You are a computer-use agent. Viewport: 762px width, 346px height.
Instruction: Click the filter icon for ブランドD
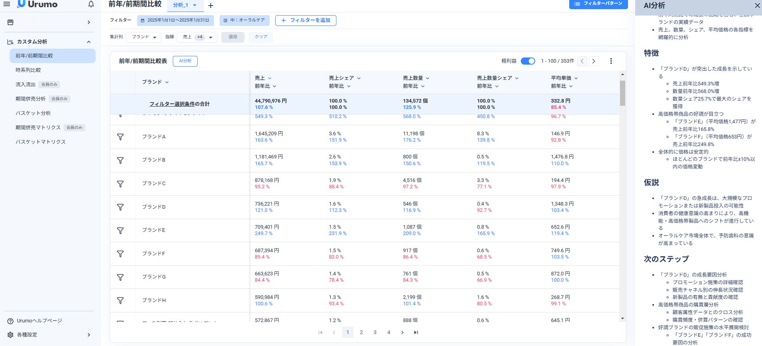click(120, 207)
